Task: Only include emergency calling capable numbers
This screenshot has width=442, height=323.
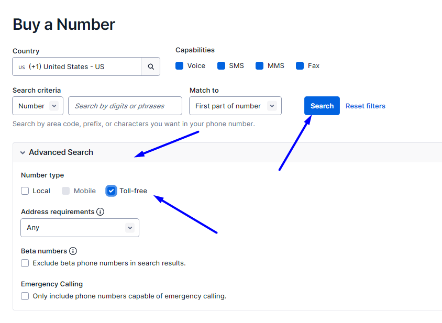Action: pos(25,296)
